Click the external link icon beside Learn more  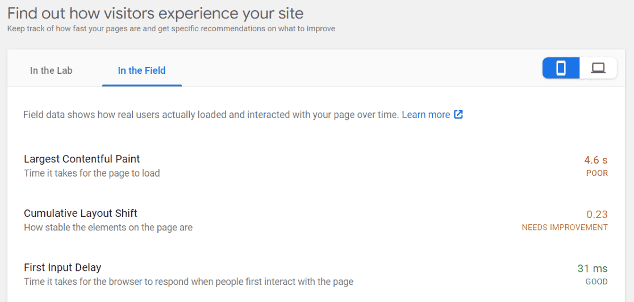458,115
